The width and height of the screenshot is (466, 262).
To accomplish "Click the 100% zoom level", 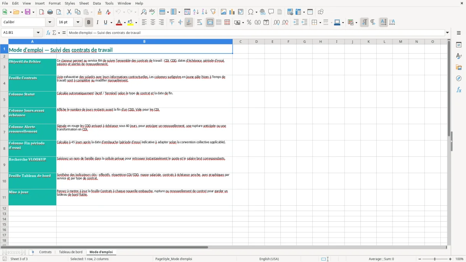I will [x=459, y=259].
